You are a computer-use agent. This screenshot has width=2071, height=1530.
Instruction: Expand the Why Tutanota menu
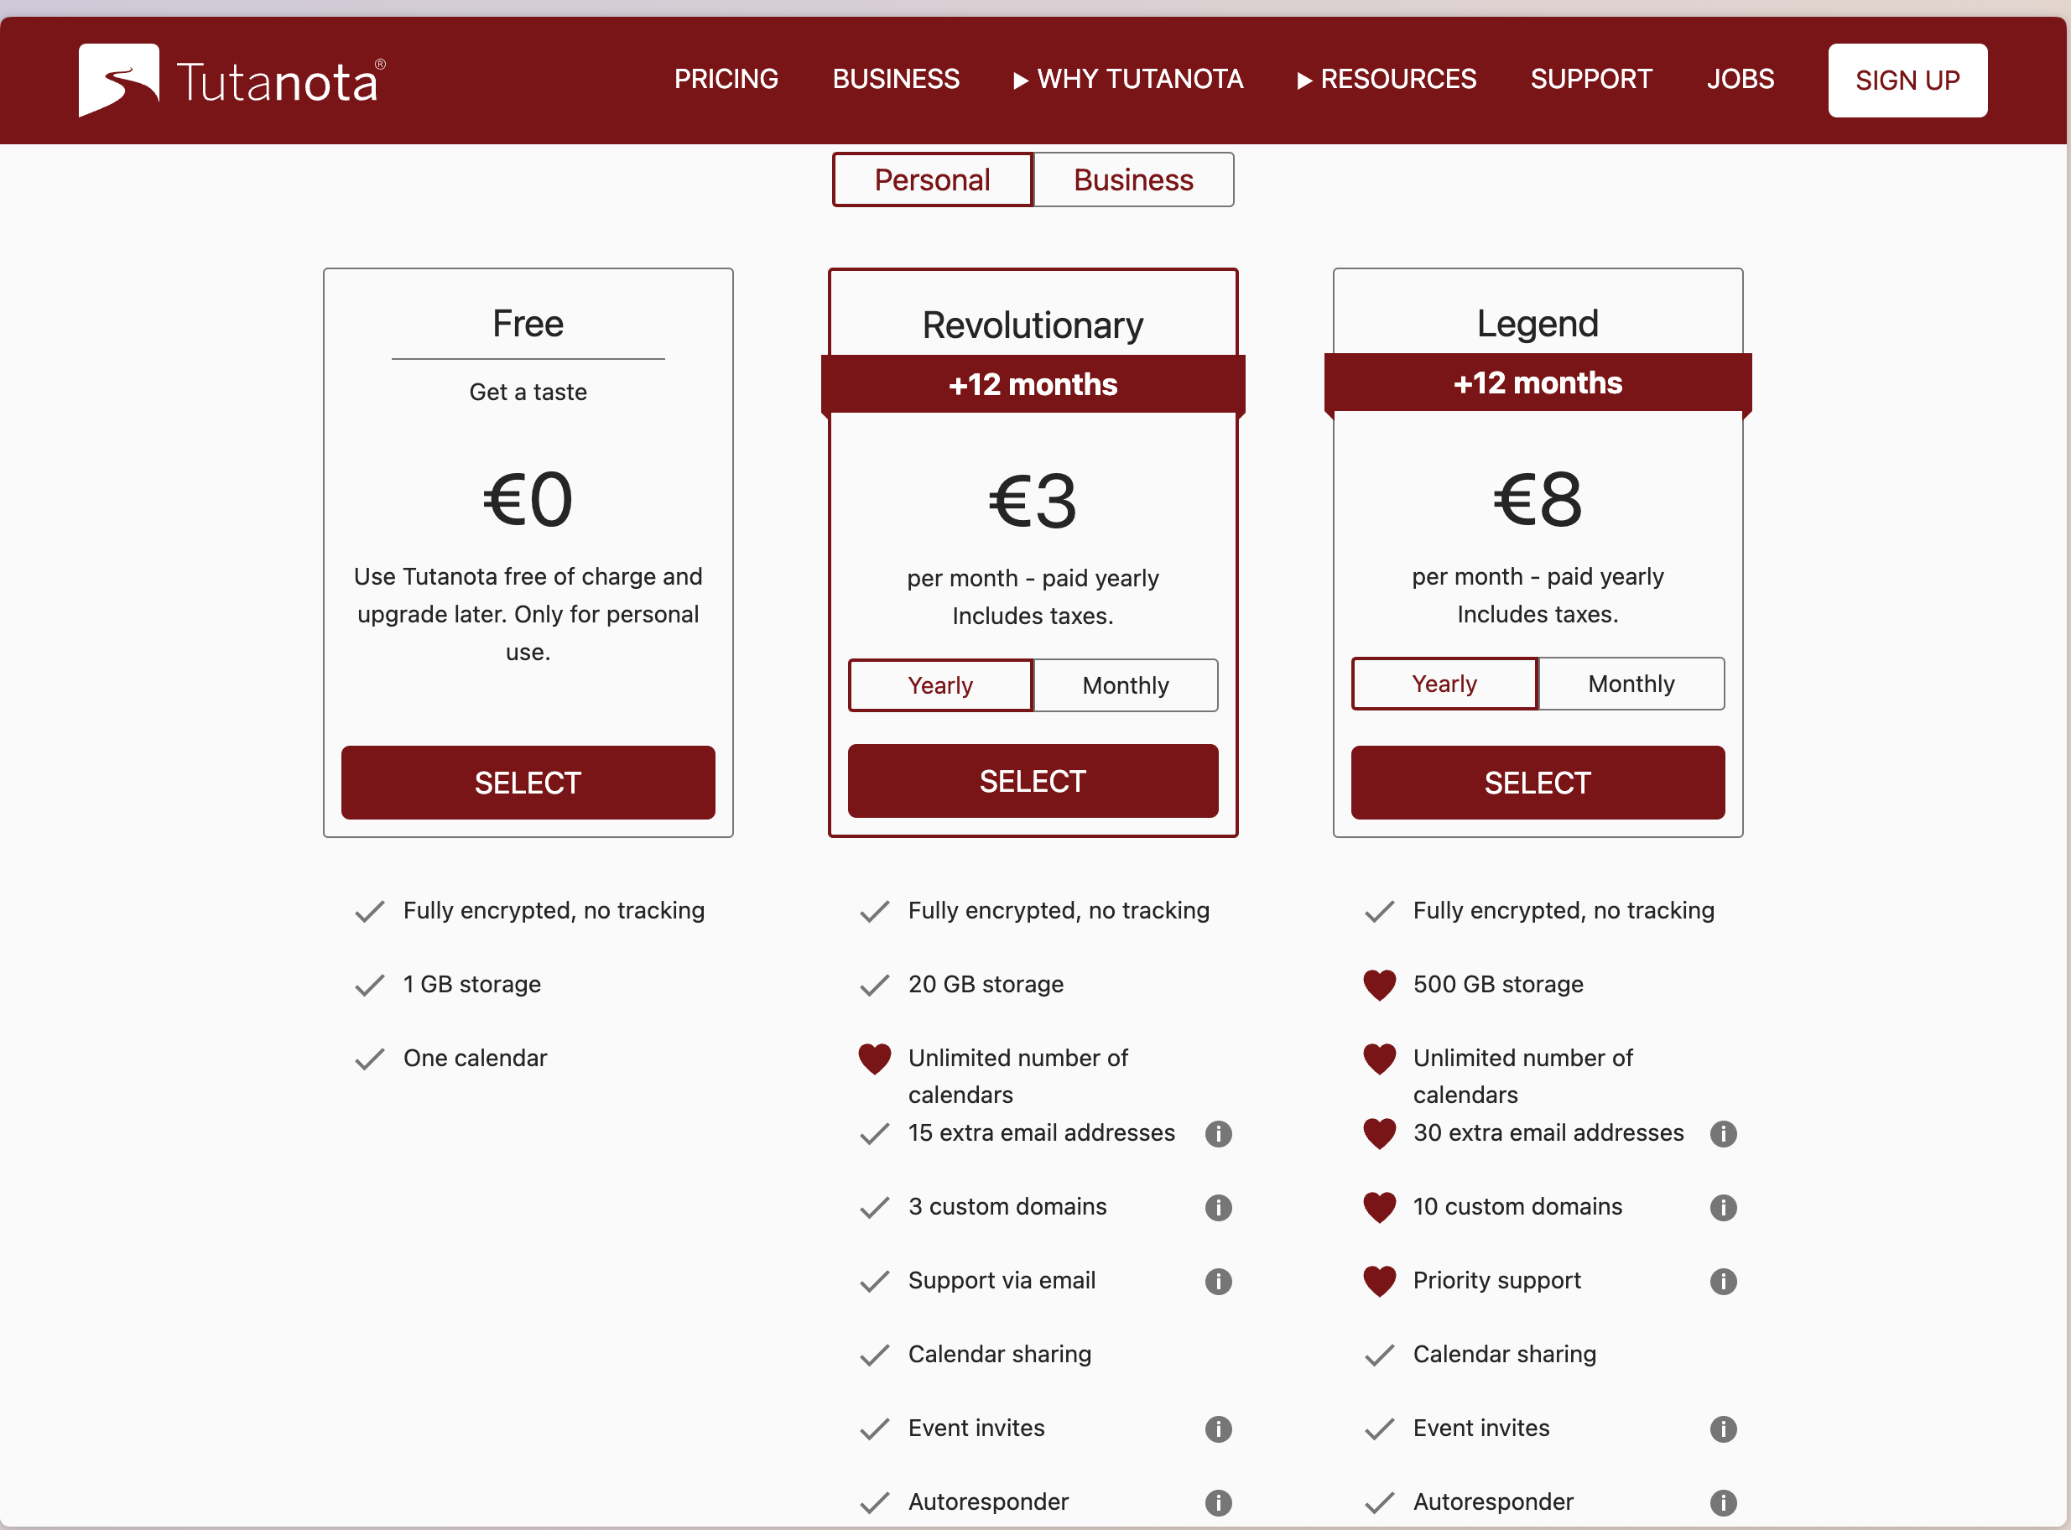(x=1128, y=80)
